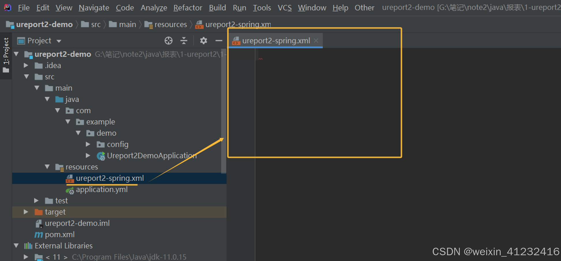This screenshot has height=261, width=561.
Task: Open the Refactor menu
Action: pos(188,8)
